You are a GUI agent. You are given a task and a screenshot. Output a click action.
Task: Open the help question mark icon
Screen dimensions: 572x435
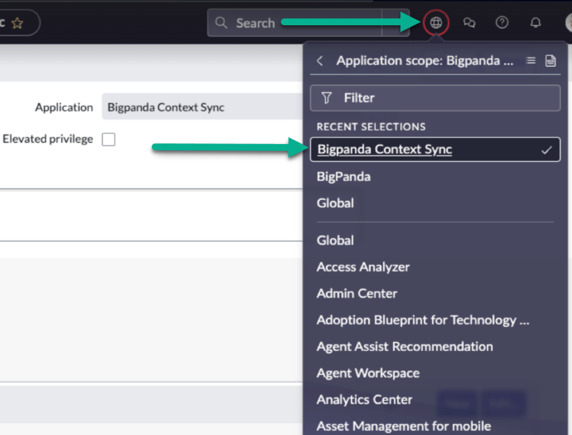[x=502, y=23]
